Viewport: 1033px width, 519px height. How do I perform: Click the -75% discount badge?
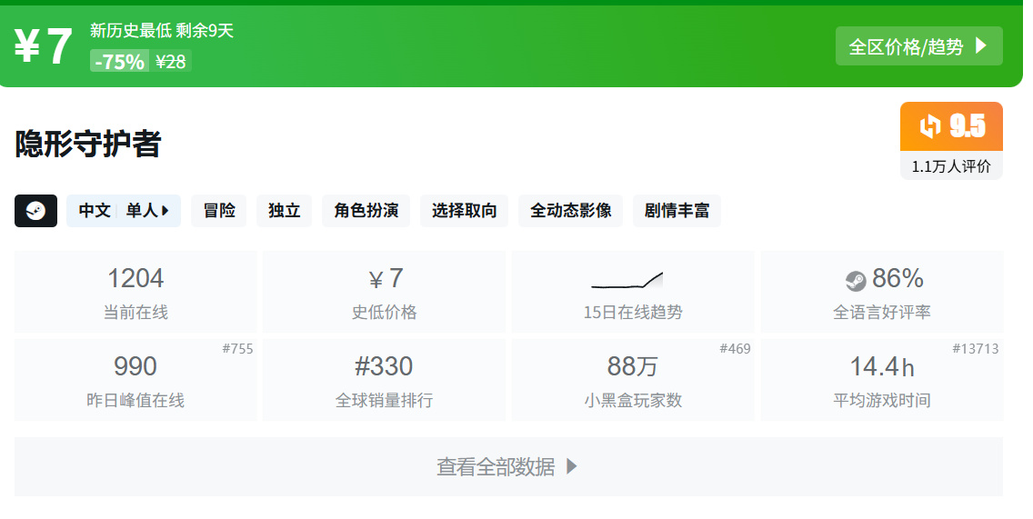pos(119,61)
